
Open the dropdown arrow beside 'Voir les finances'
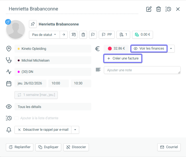click(171, 48)
